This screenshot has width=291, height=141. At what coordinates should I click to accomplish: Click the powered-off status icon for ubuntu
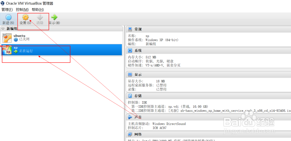[16, 39]
